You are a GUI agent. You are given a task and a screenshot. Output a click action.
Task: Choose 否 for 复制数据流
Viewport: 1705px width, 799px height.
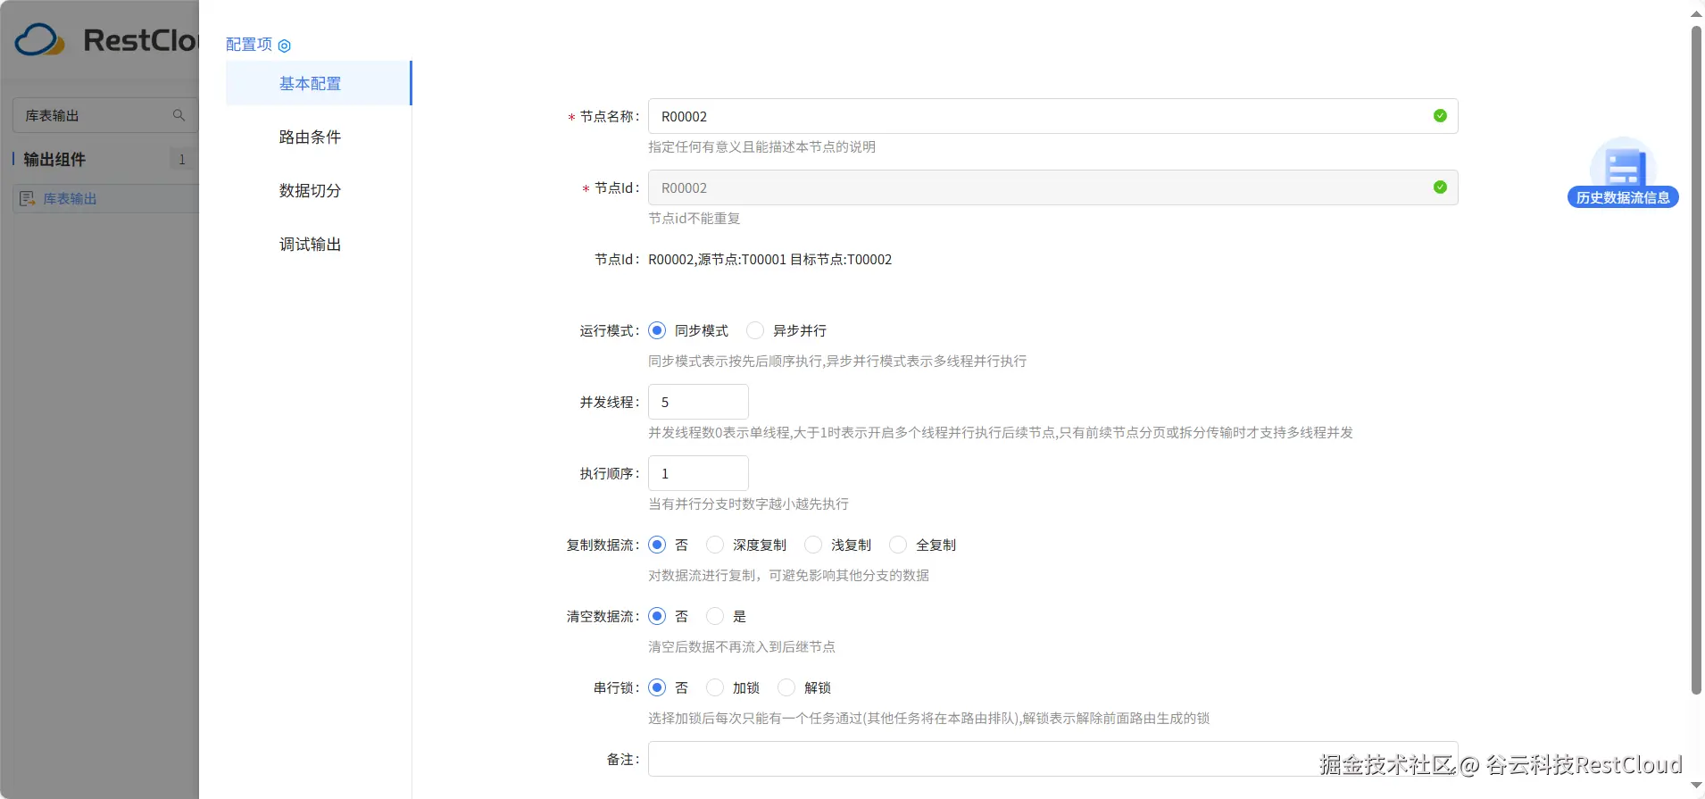point(657,545)
